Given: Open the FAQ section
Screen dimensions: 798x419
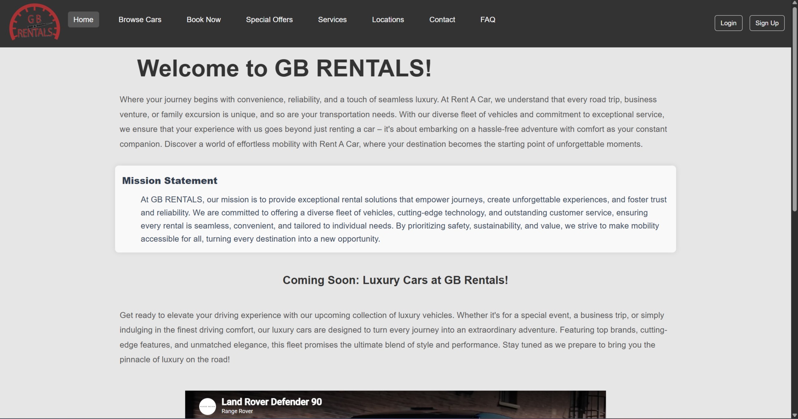Looking at the screenshot, I should point(487,19).
